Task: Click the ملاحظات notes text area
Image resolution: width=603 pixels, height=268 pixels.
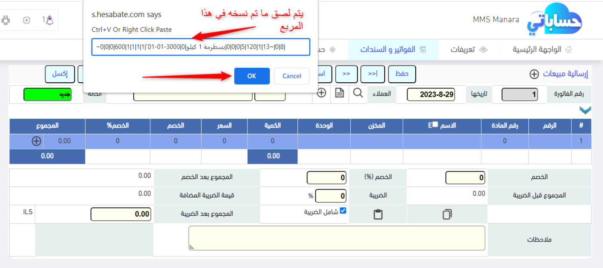Action: (x=337, y=238)
